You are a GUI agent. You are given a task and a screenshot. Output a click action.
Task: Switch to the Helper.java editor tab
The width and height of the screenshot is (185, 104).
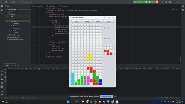63,6
